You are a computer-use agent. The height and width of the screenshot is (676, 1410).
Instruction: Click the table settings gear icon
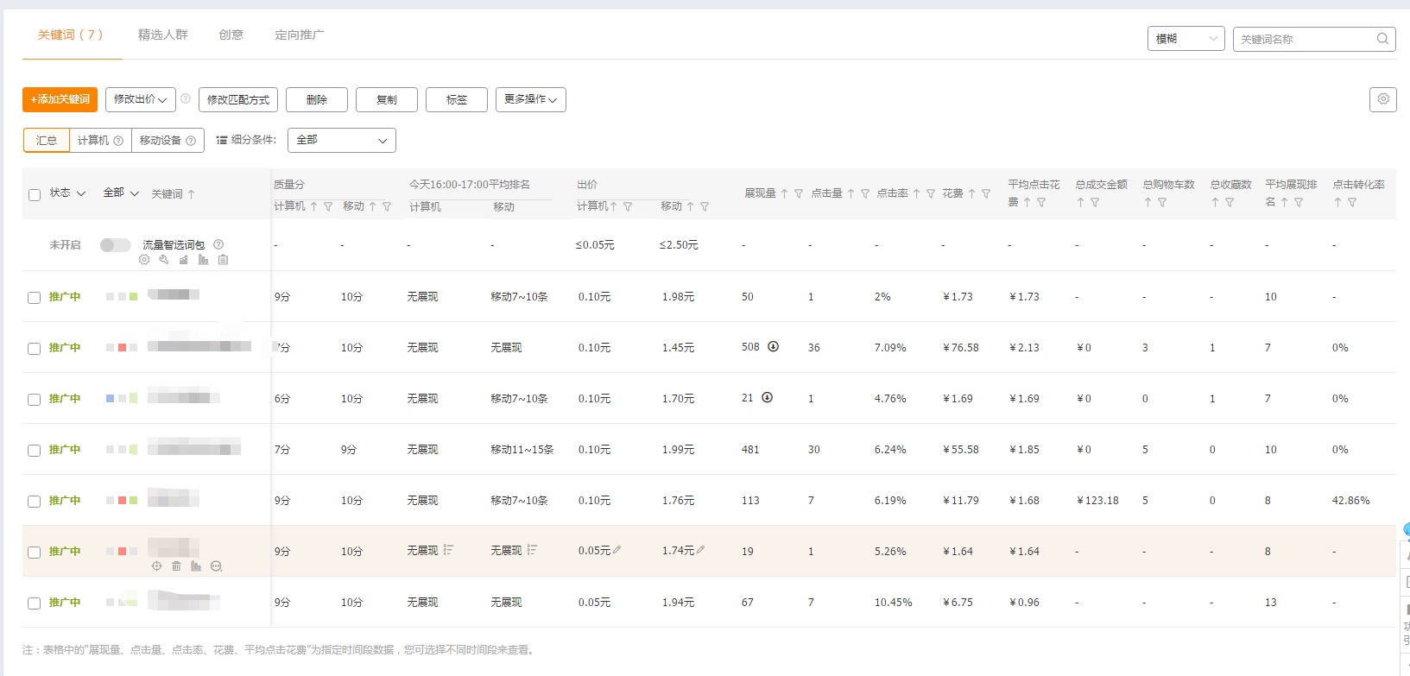[1382, 99]
